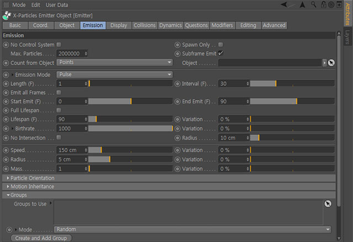Click the back arrow icon in header
The image size is (353, 242).
pyautogui.click(x=285, y=4)
